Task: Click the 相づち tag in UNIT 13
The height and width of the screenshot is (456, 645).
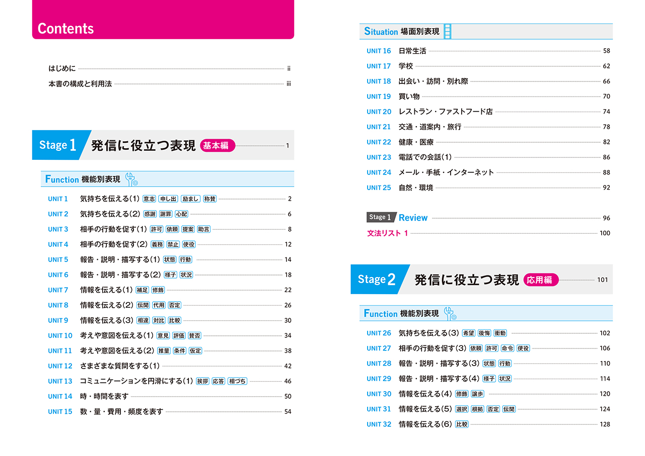Action: [238, 381]
